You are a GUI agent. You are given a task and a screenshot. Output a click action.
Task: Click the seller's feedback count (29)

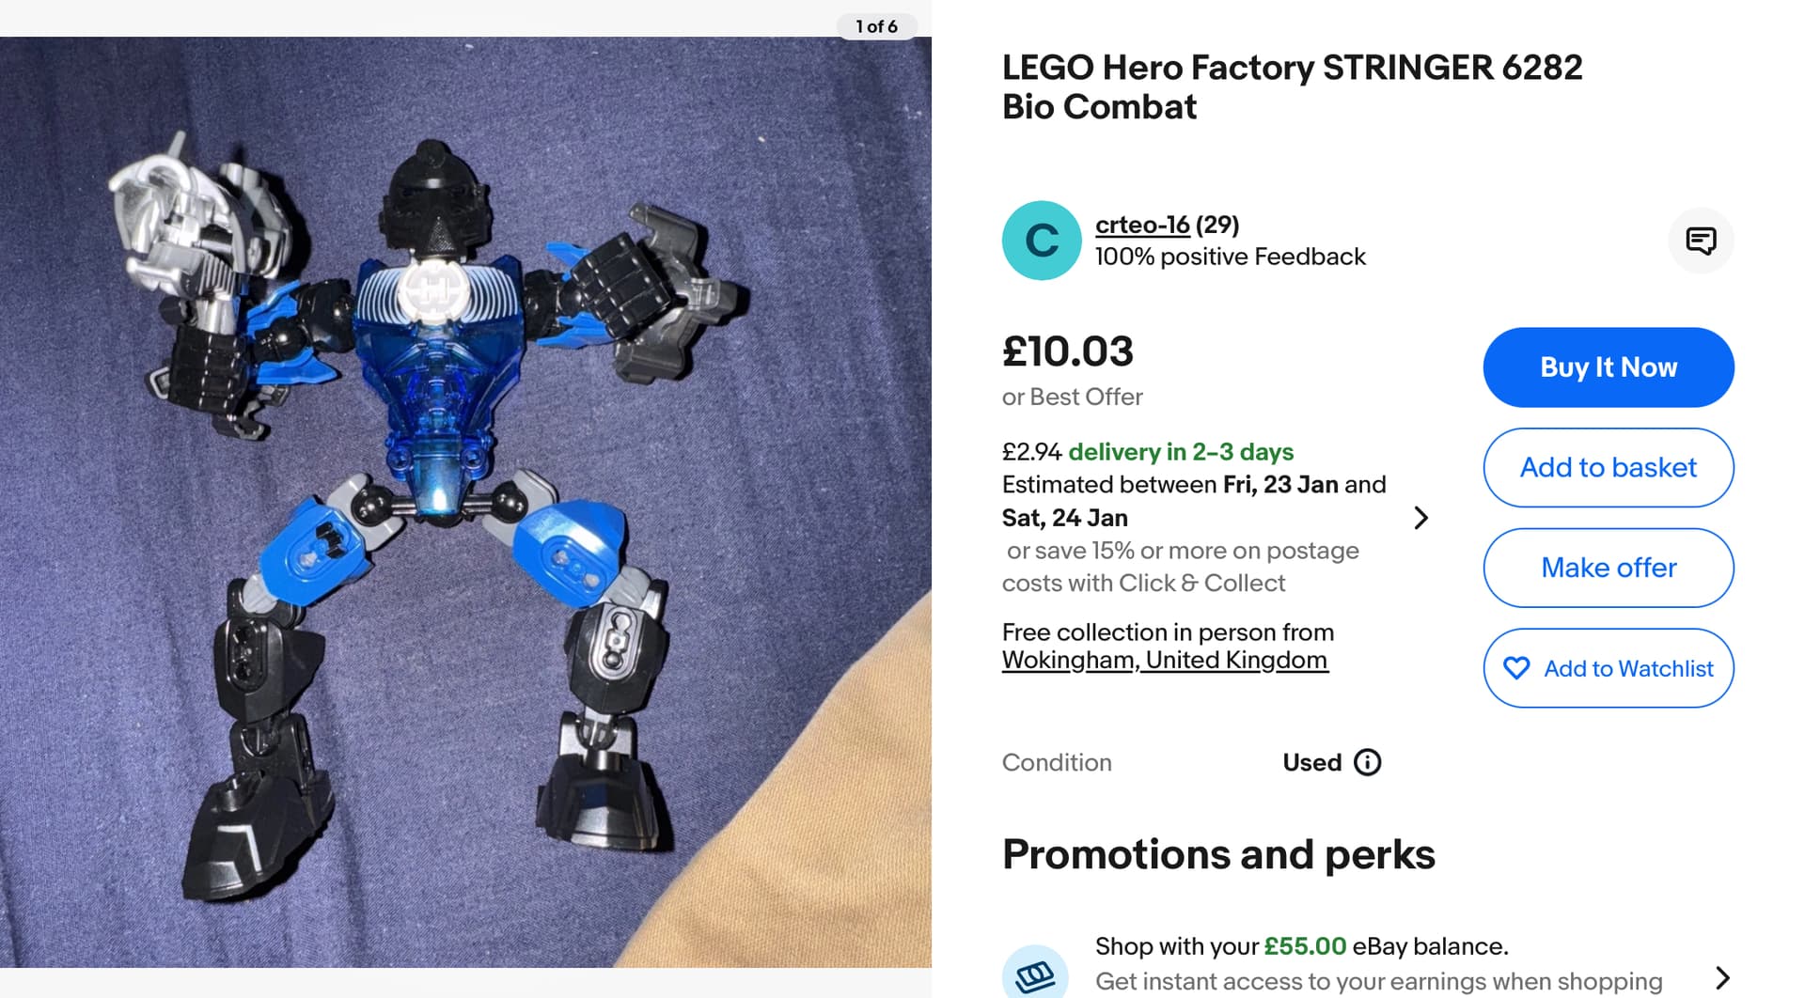click(x=1217, y=225)
